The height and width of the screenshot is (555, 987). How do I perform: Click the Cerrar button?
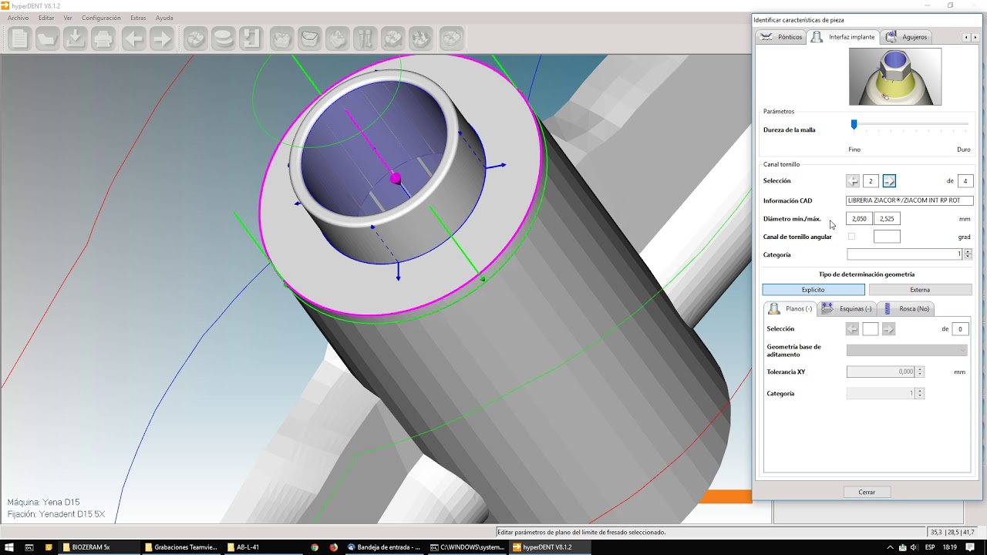pos(867,492)
